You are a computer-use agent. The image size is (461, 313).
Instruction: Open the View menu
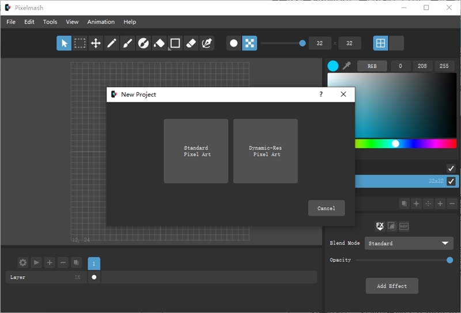72,22
